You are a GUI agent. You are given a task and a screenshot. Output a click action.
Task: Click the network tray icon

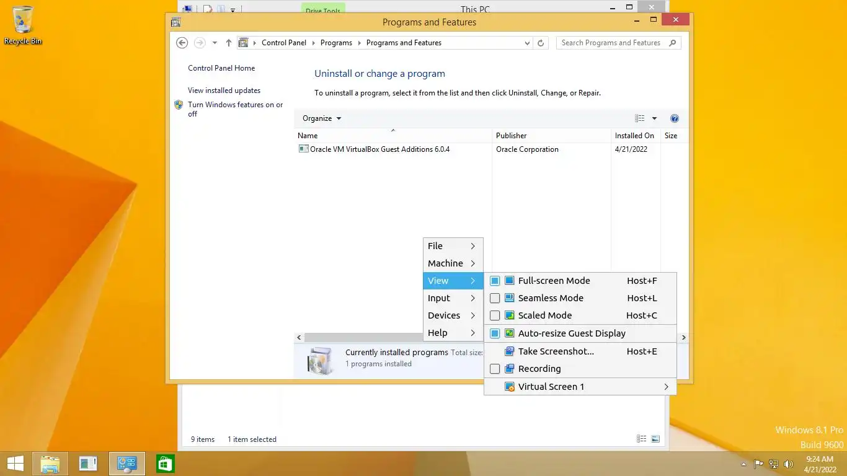point(774,464)
